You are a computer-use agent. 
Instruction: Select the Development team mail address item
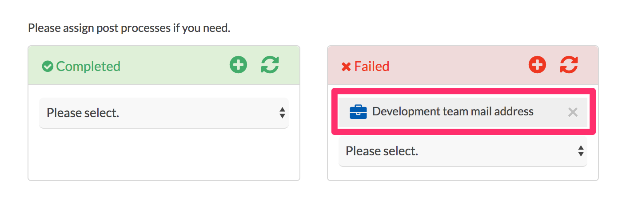point(463,112)
